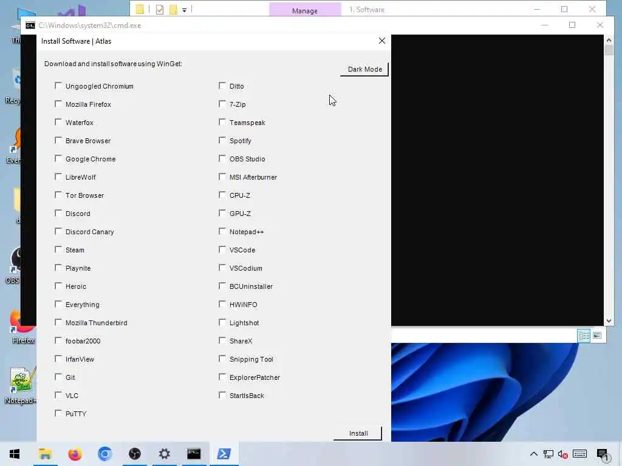622x466 pixels.
Task: Click the Teamspeak label
Action: pos(247,123)
